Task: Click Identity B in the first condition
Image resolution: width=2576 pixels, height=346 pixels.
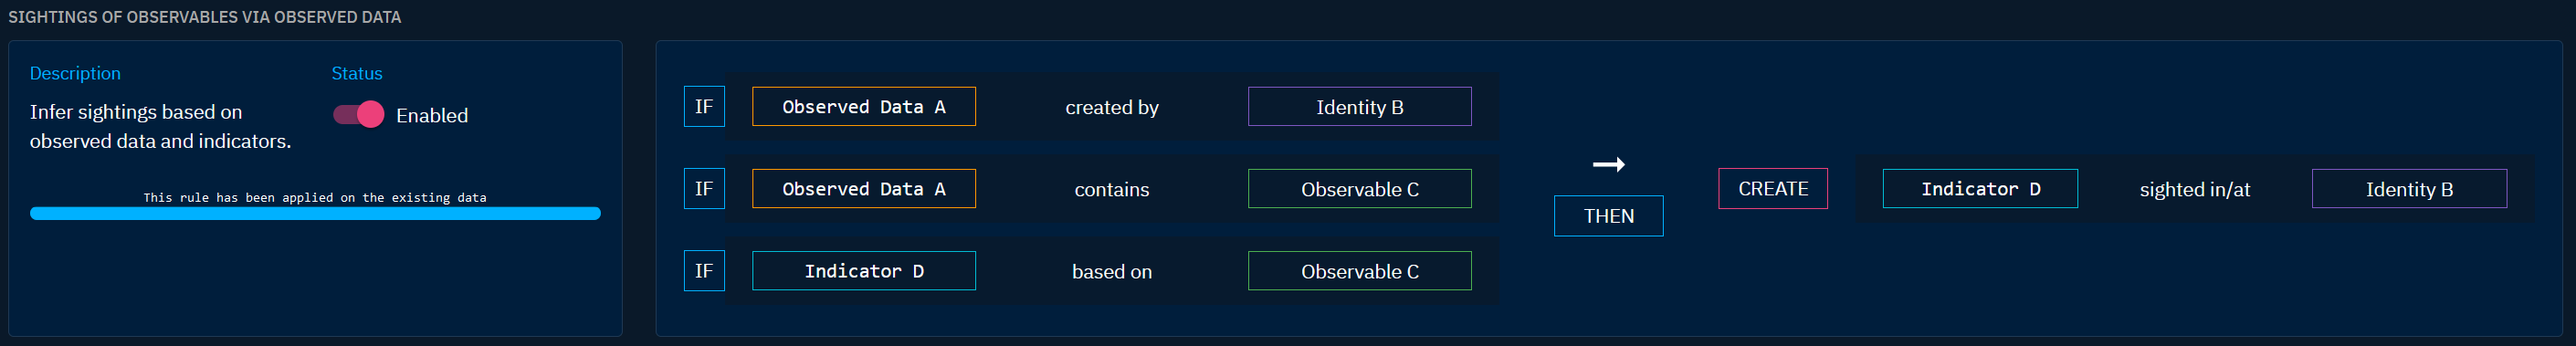Action: [x=1359, y=107]
